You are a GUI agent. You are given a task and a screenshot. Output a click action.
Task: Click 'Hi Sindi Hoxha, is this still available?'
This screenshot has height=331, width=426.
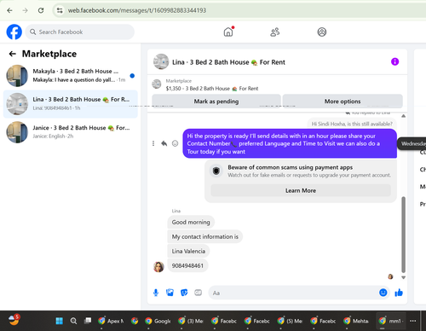point(352,124)
